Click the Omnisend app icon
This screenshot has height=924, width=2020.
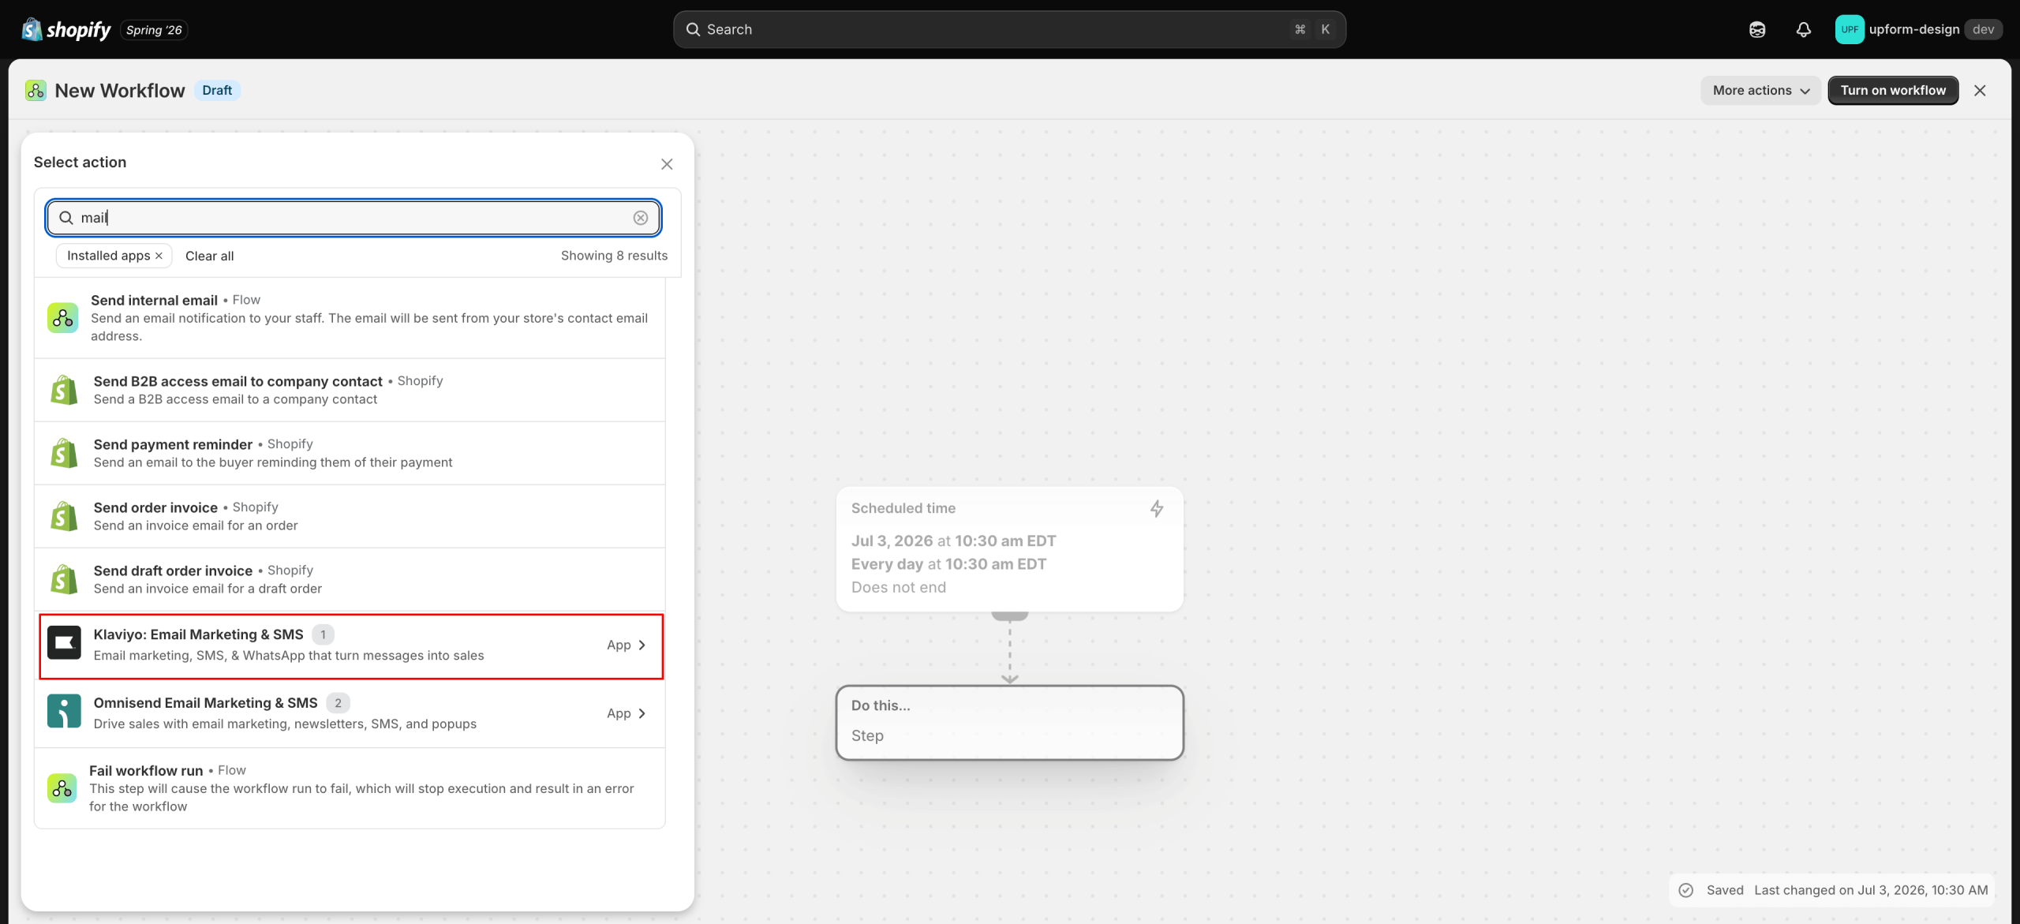coord(64,711)
